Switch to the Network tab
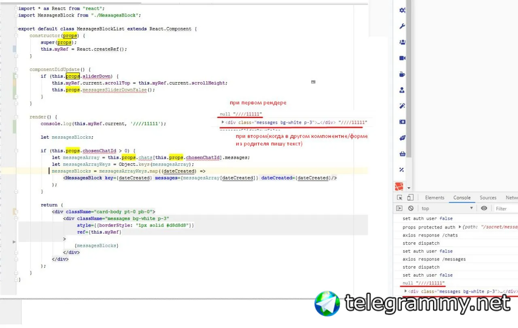518x328 pixels. 512,198
